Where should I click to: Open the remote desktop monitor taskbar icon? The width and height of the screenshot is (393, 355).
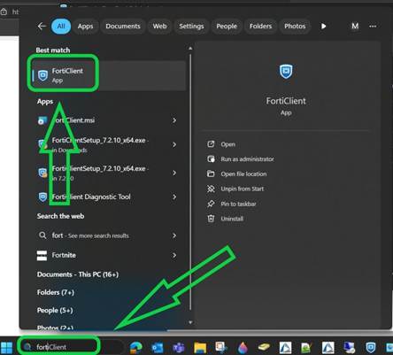(x=350, y=348)
